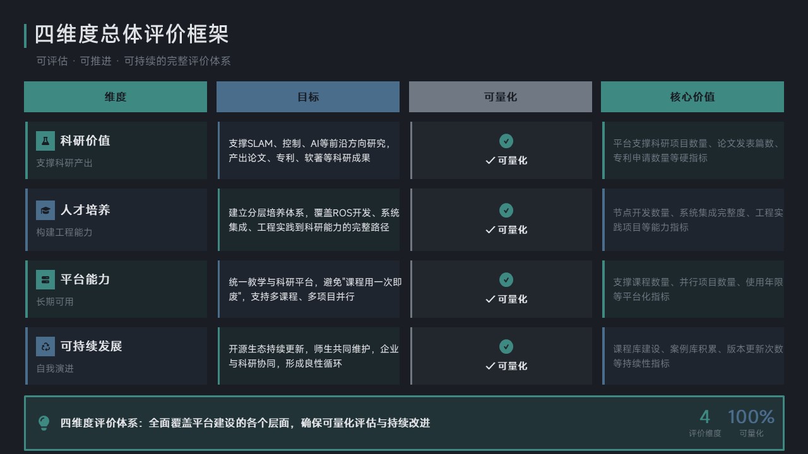Click the green check circle in 可持续发展 row
The image size is (808, 454).
click(x=506, y=347)
